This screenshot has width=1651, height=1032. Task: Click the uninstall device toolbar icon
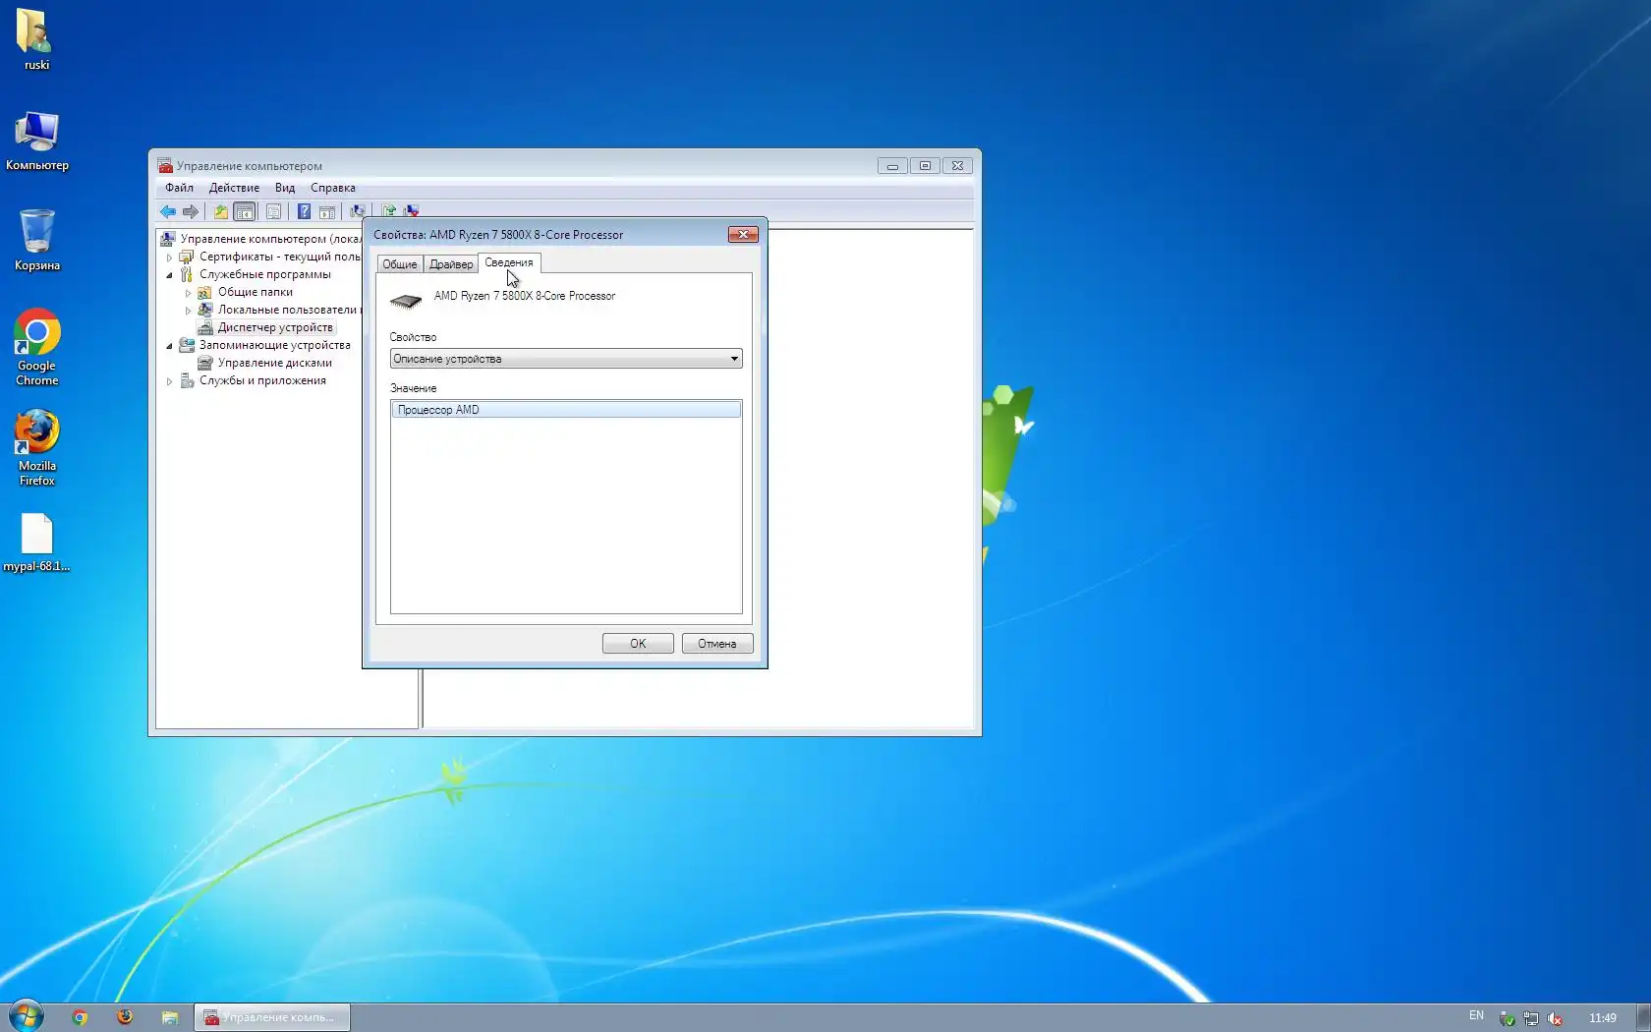point(412,211)
